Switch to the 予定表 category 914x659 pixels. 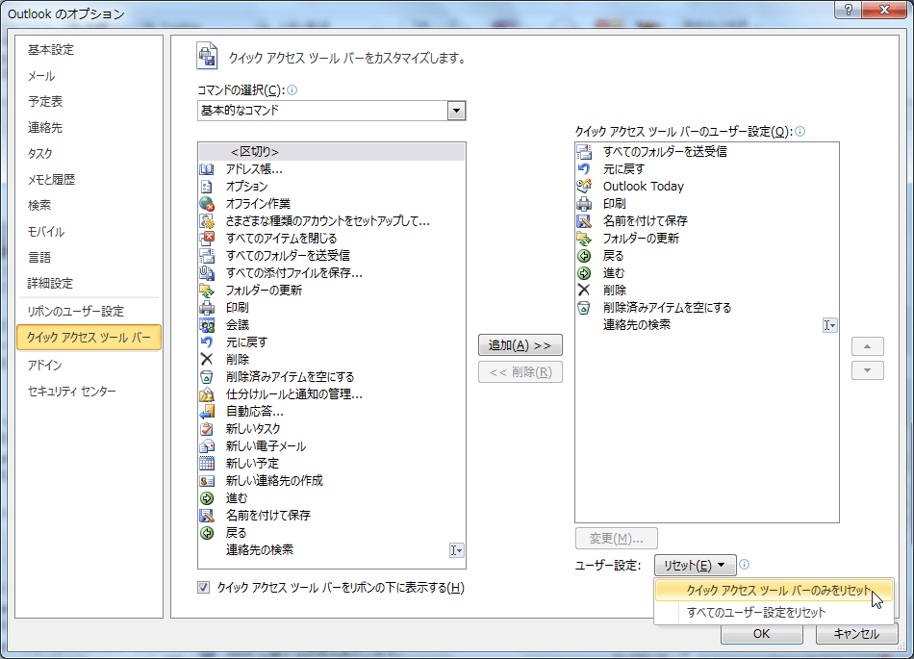click(89, 101)
